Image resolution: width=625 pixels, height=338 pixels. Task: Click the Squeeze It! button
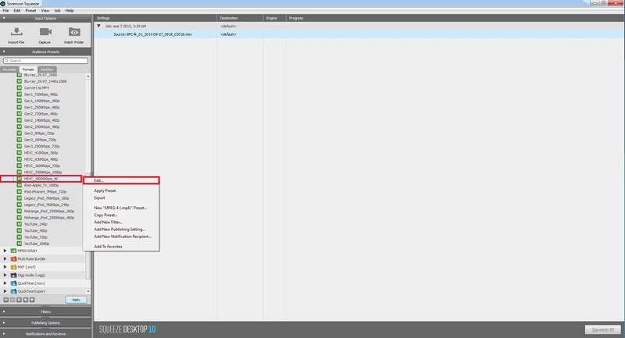click(602, 329)
